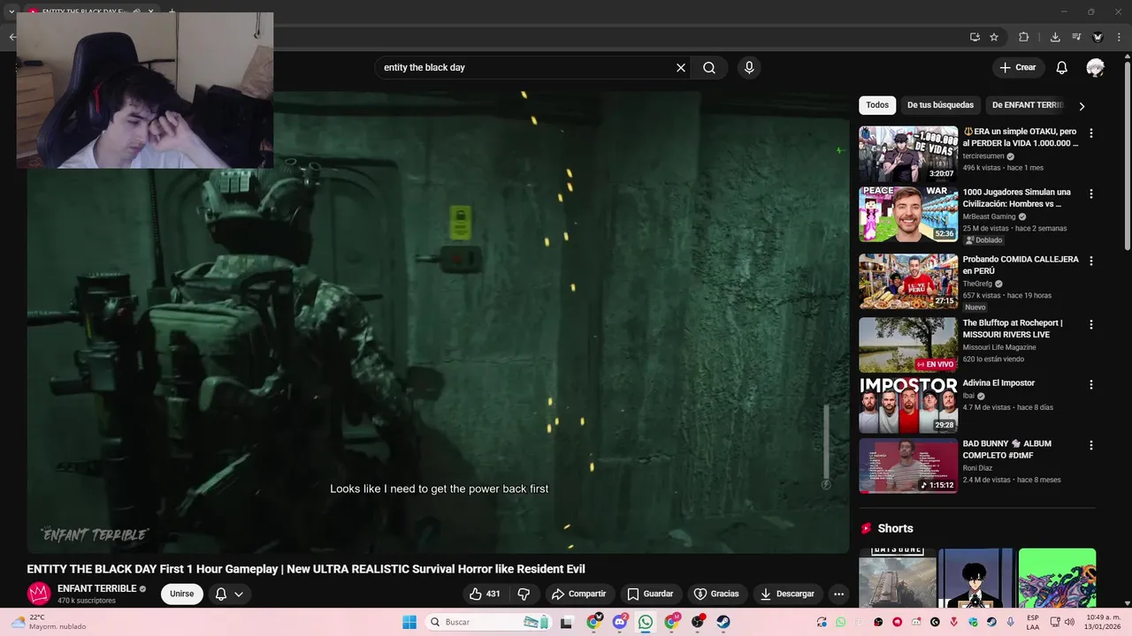Image resolution: width=1132 pixels, height=636 pixels.
Task: Save video with Guardar button
Action: (x=650, y=594)
